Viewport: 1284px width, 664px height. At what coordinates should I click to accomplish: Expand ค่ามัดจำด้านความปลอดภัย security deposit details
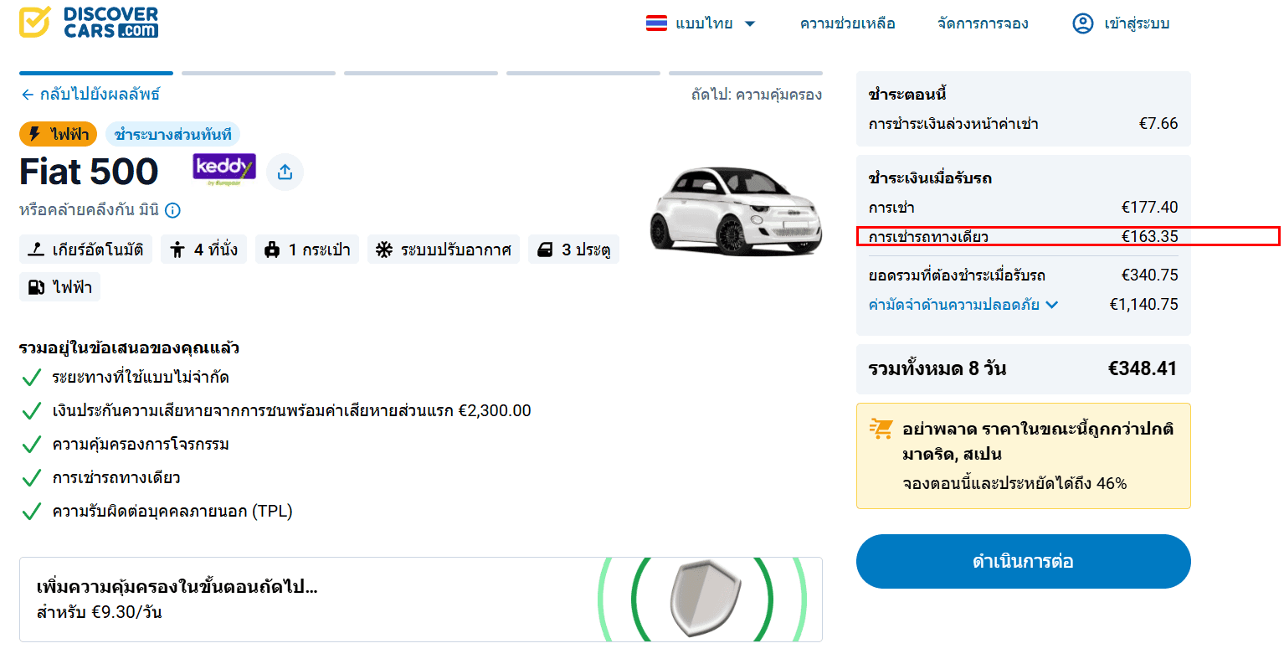point(963,305)
